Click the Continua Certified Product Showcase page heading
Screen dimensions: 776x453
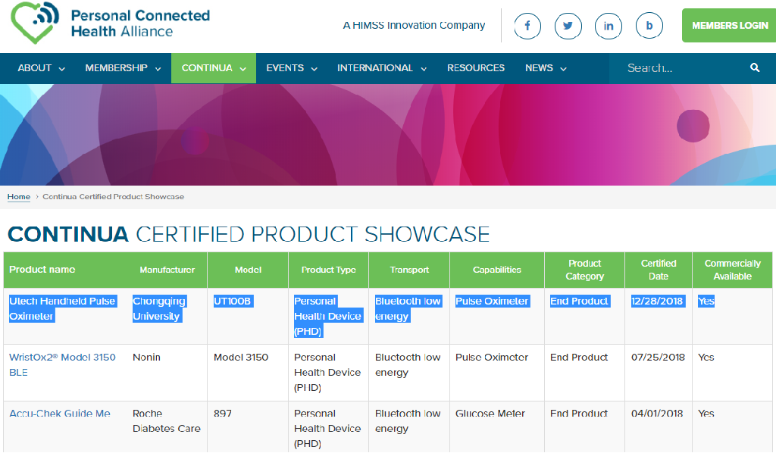tap(249, 234)
